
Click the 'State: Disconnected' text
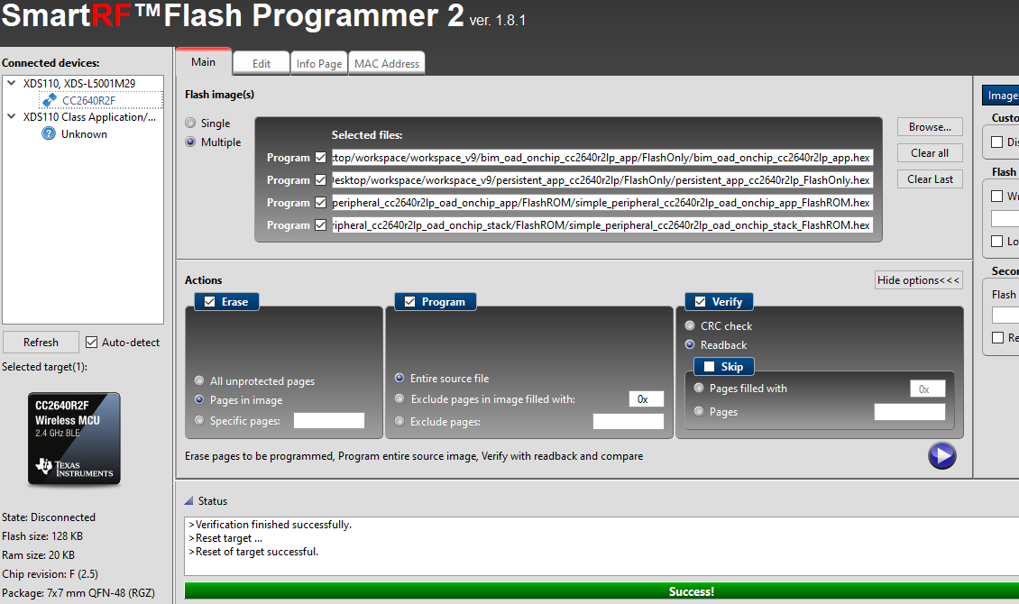pos(49,517)
